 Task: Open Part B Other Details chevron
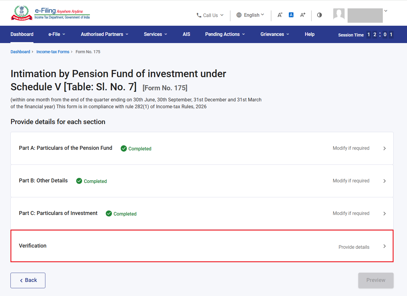click(x=385, y=181)
